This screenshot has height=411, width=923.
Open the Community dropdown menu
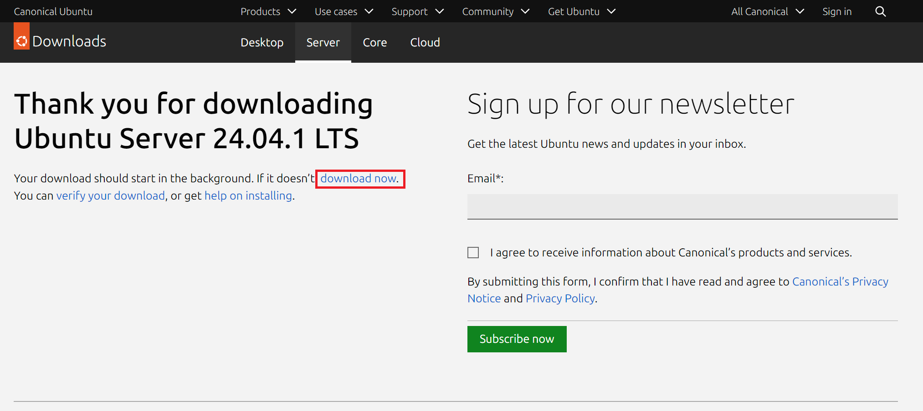pos(496,11)
